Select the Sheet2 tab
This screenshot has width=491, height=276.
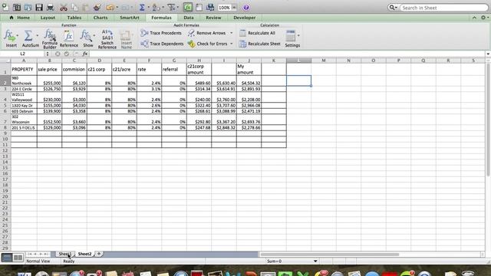click(84, 254)
